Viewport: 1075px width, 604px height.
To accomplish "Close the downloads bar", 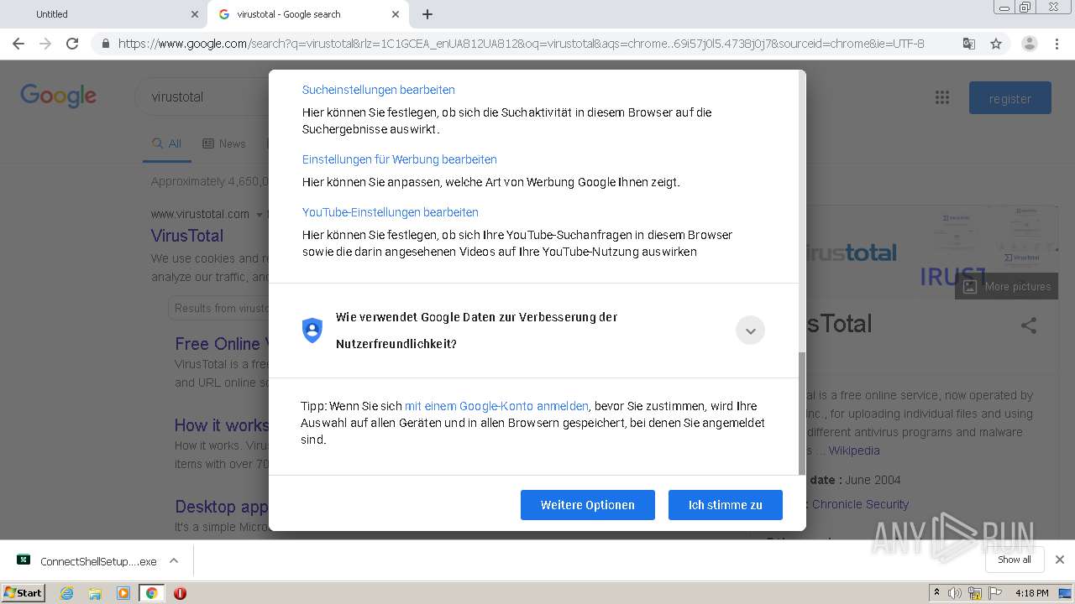I will [1059, 560].
